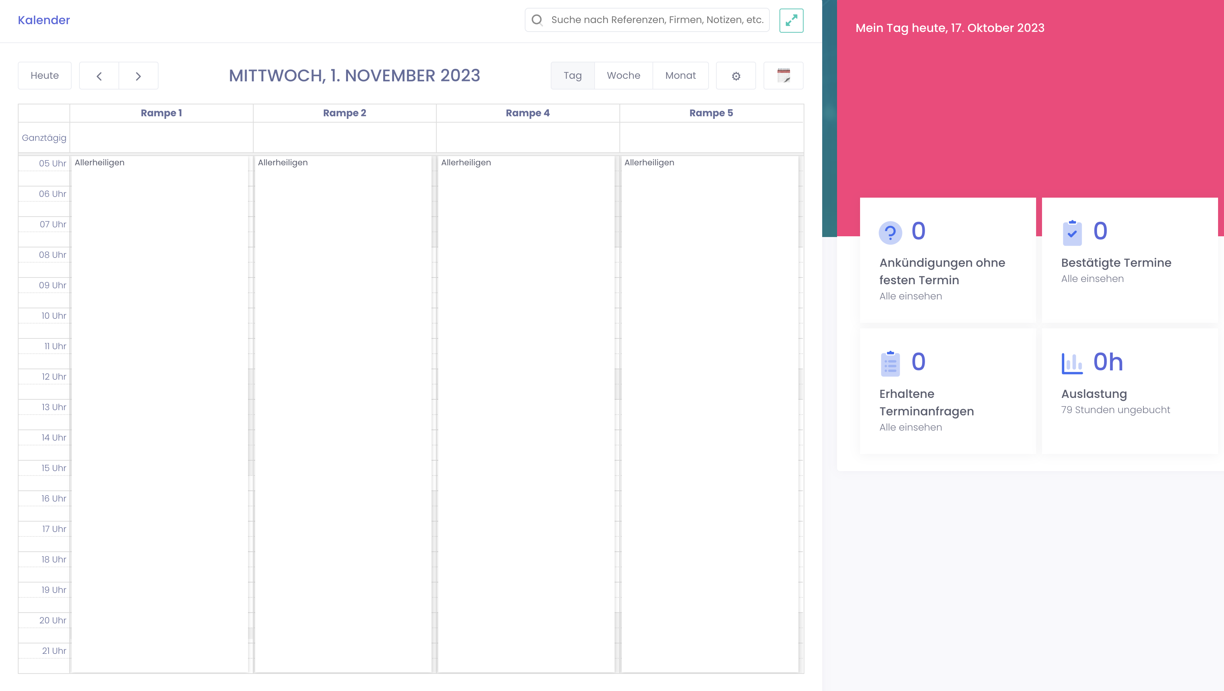Open the calendar settings gear

pos(736,76)
